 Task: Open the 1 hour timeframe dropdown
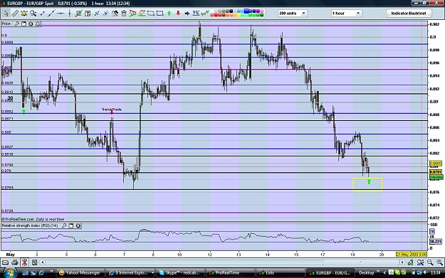[346, 14]
